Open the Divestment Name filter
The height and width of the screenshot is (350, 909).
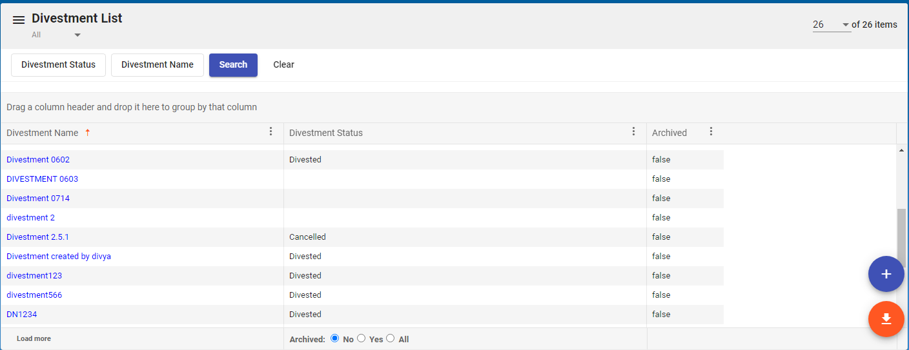[157, 64]
